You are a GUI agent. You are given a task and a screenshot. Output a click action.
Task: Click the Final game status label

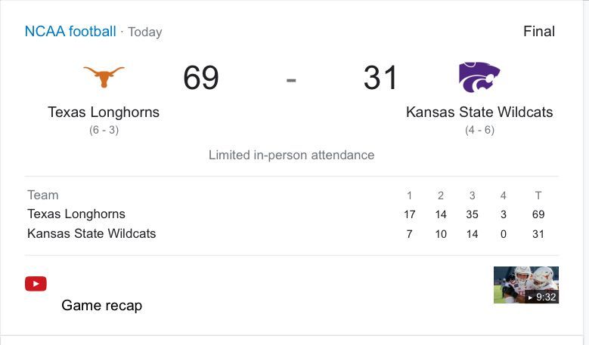point(538,32)
